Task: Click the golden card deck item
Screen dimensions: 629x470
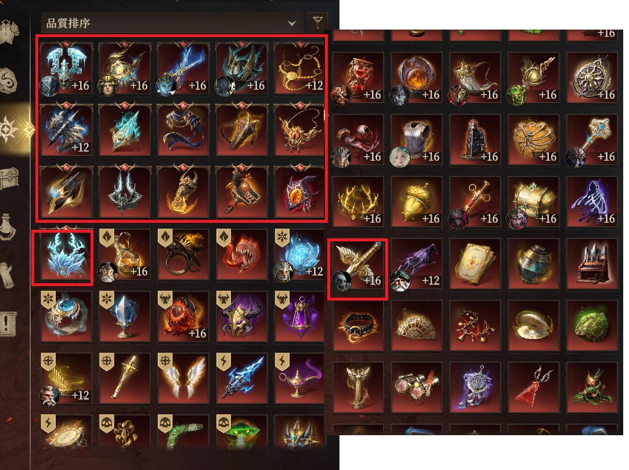Action: [475, 265]
